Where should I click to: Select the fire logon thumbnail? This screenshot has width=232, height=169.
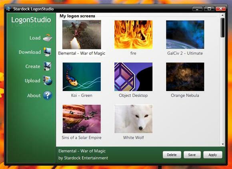point(133,35)
